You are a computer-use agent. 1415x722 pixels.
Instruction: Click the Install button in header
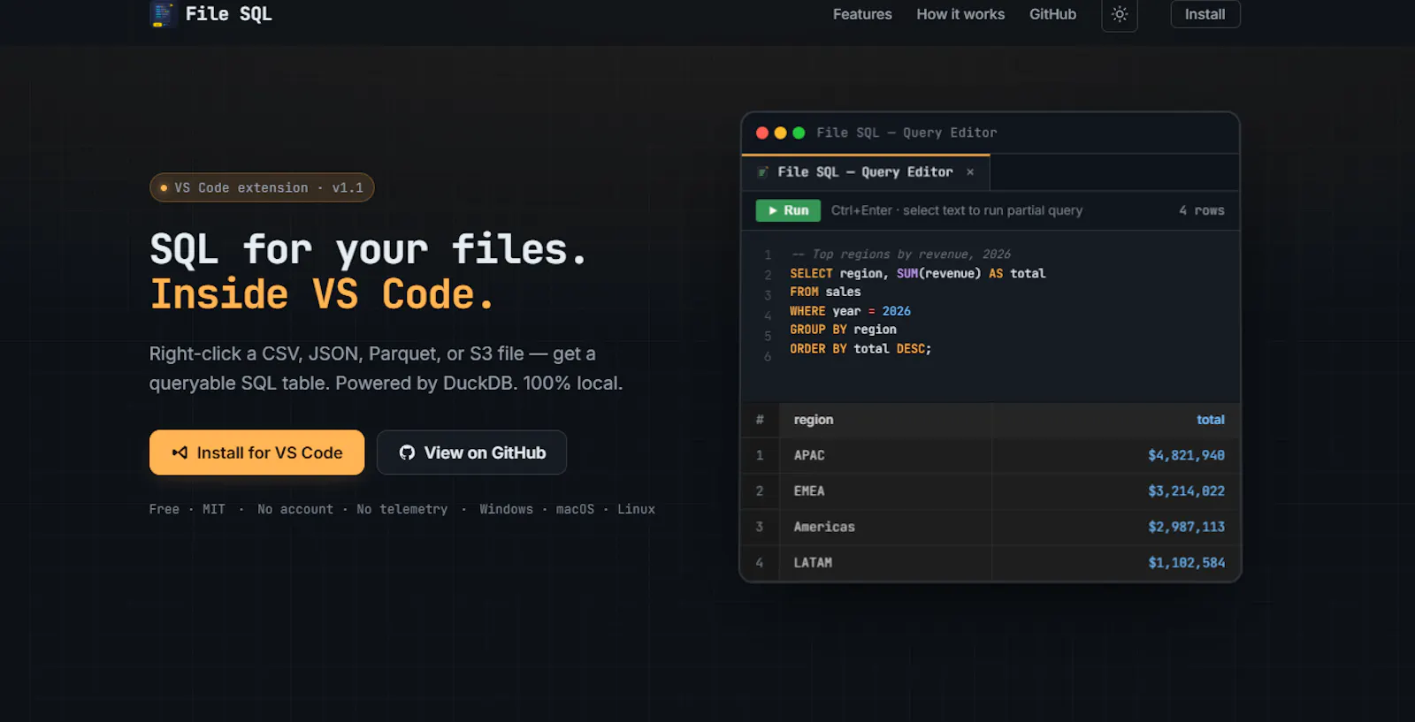(1205, 14)
